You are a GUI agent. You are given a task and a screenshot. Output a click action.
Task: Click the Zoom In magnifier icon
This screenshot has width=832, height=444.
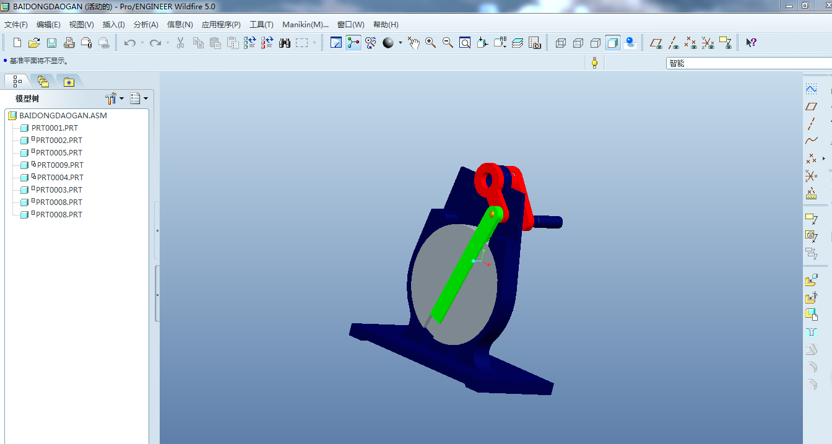click(430, 43)
